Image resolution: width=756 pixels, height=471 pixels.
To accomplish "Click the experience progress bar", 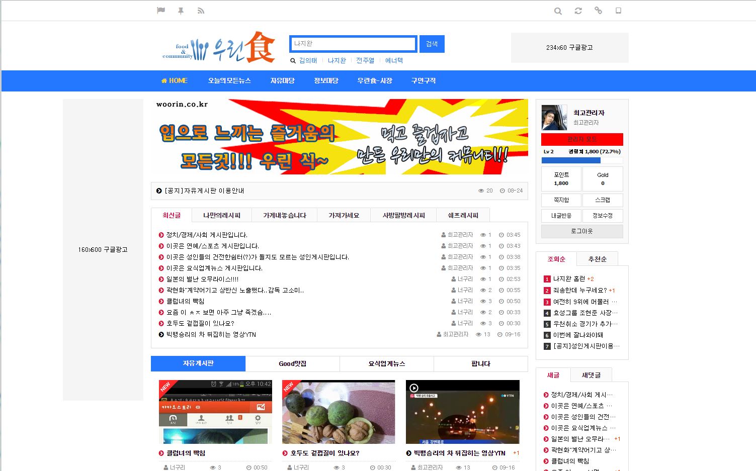I will [x=582, y=160].
